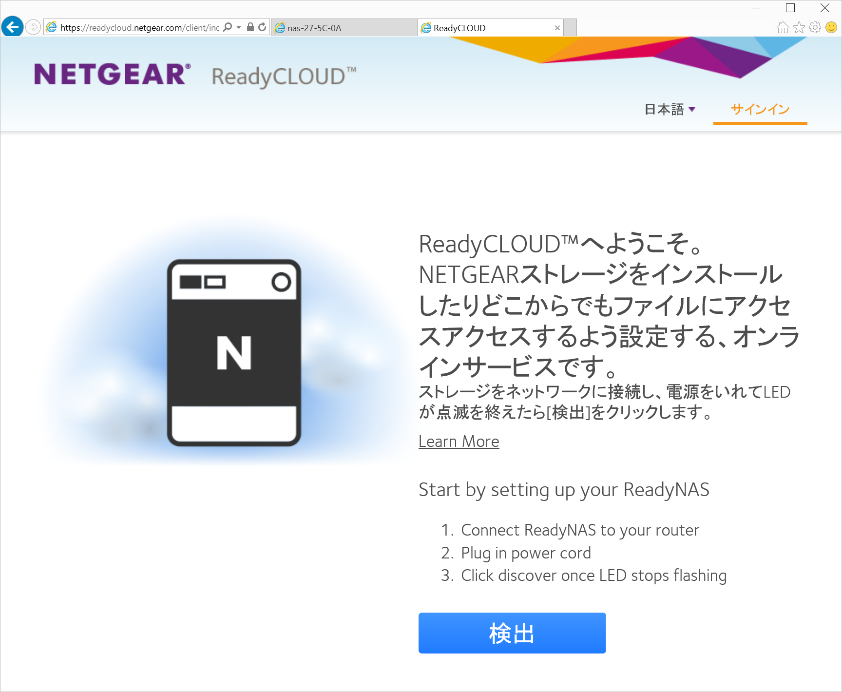
Task: Close the ReadyCLOUD tab
Action: pos(557,28)
